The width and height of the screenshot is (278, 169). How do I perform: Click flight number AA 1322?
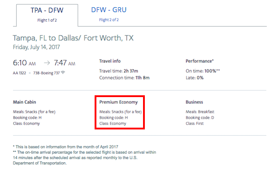pyautogui.click(x=19, y=73)
